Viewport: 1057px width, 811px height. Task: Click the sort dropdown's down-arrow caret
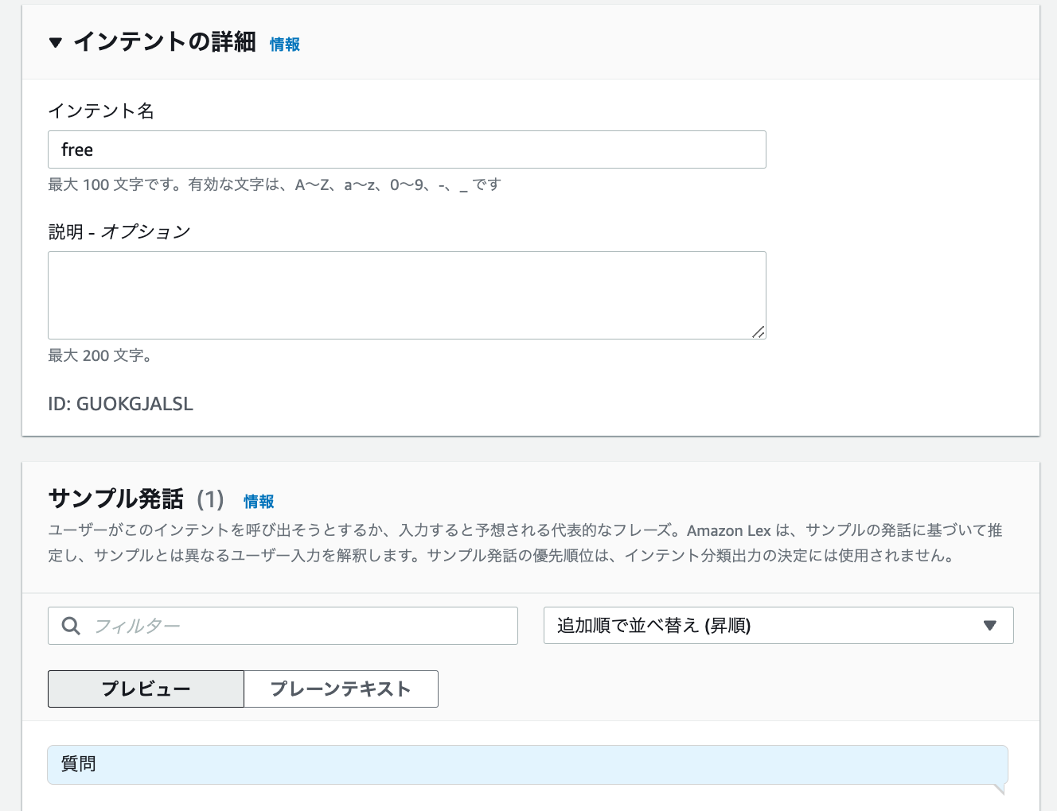(x=989, y=626)
